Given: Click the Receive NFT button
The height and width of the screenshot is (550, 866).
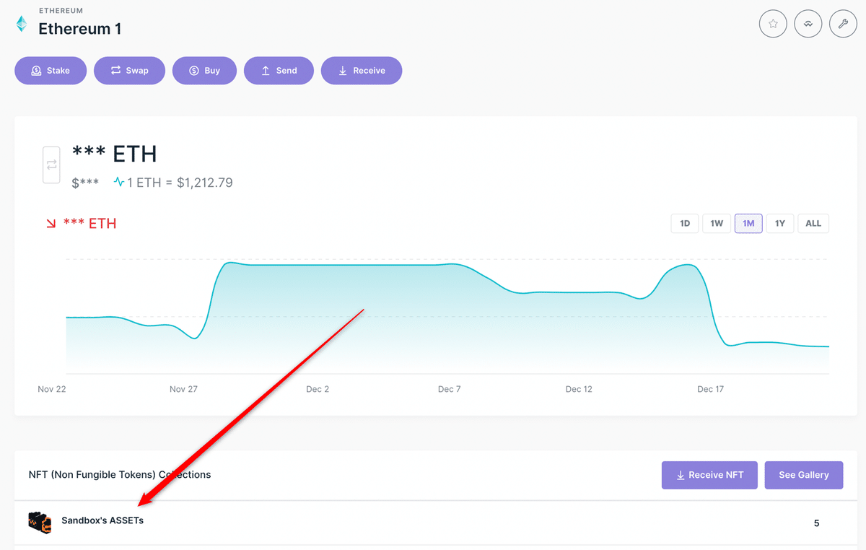Looking at the screenshot, I should 709,475.
